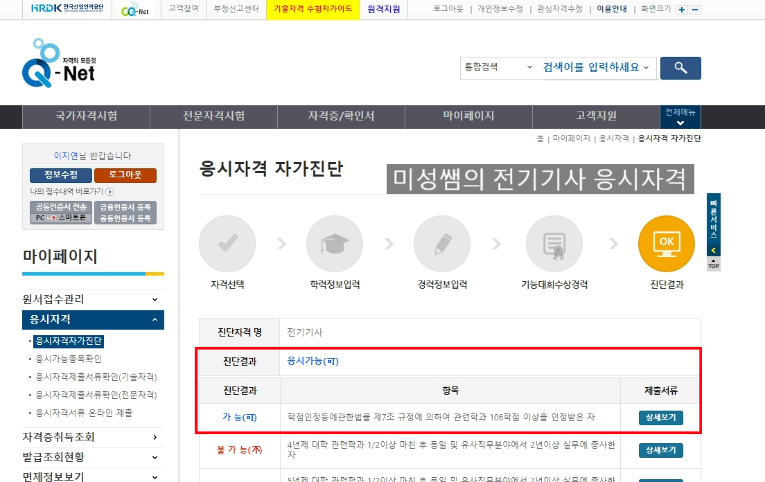Click the 전기기사 qualification name cell
765x482 pixels.
(490, 332)
